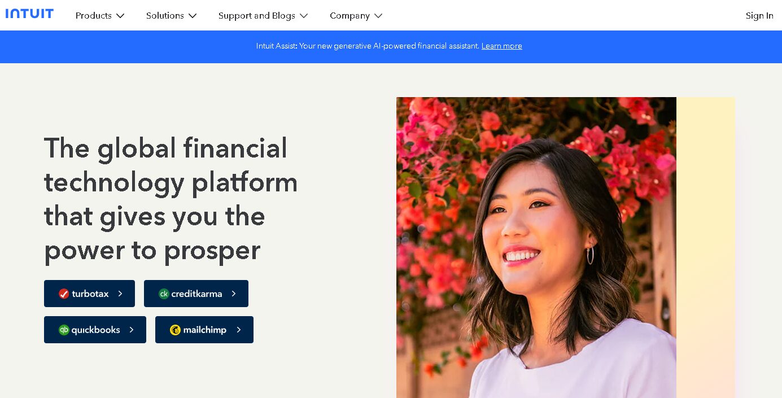
Task: Open the Products menu
Action: [100, 16]
